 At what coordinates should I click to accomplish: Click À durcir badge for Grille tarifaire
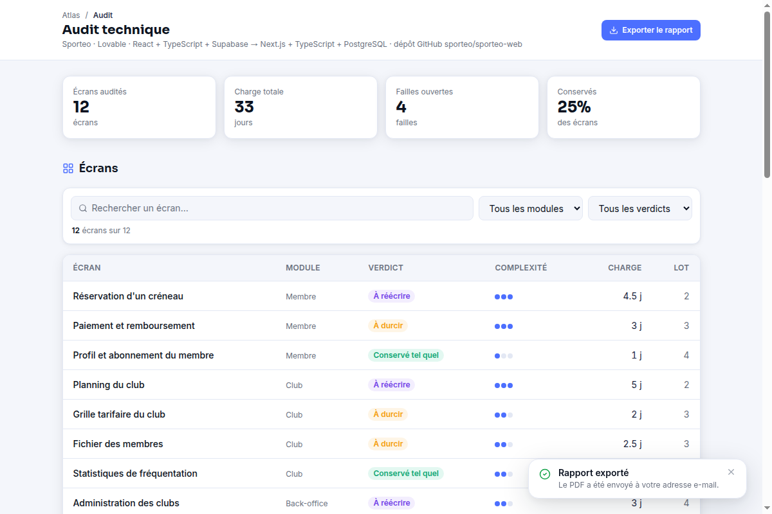pyautogui.click(x=388, y=414)
